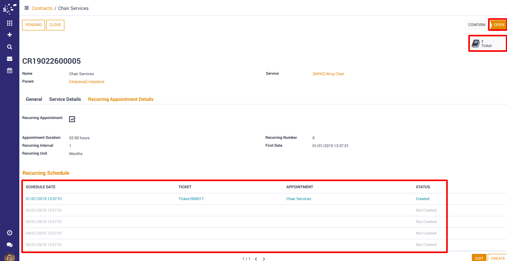Click the plus icon in the sidebar
Screen dimensions: 507x261
pos(9,35)
